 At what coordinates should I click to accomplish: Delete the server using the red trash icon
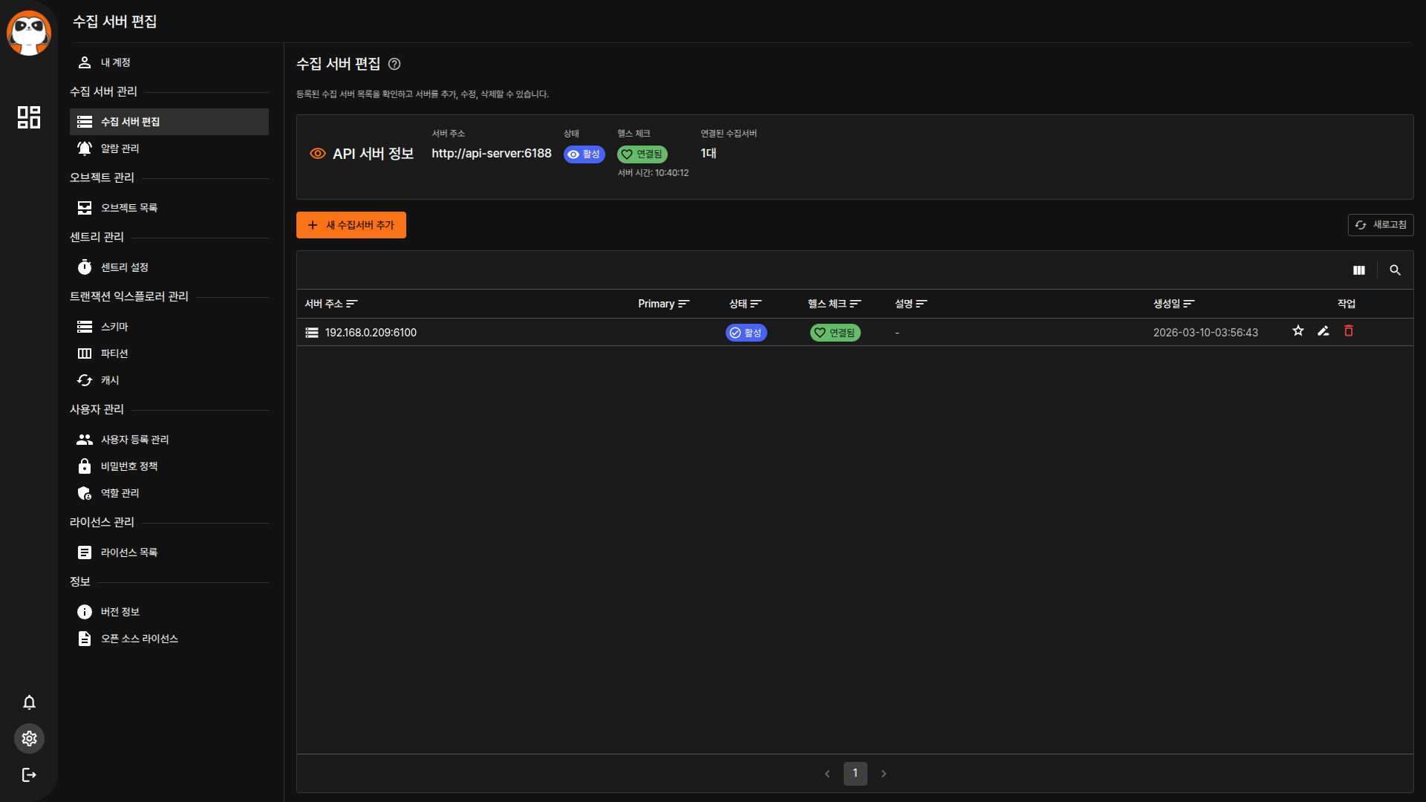click(1349, 331)
